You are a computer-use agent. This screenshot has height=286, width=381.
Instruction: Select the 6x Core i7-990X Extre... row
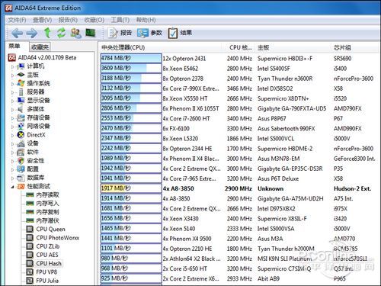(239, 88)
